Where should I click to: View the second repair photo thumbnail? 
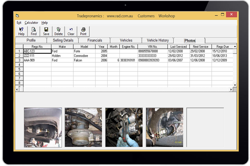coord(84,127)
